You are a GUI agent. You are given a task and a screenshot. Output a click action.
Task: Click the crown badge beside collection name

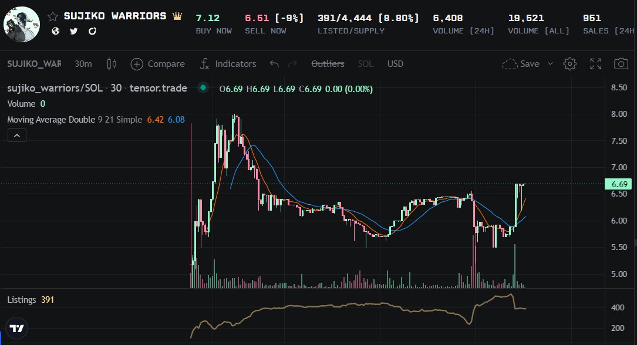(x=177, y=16)
